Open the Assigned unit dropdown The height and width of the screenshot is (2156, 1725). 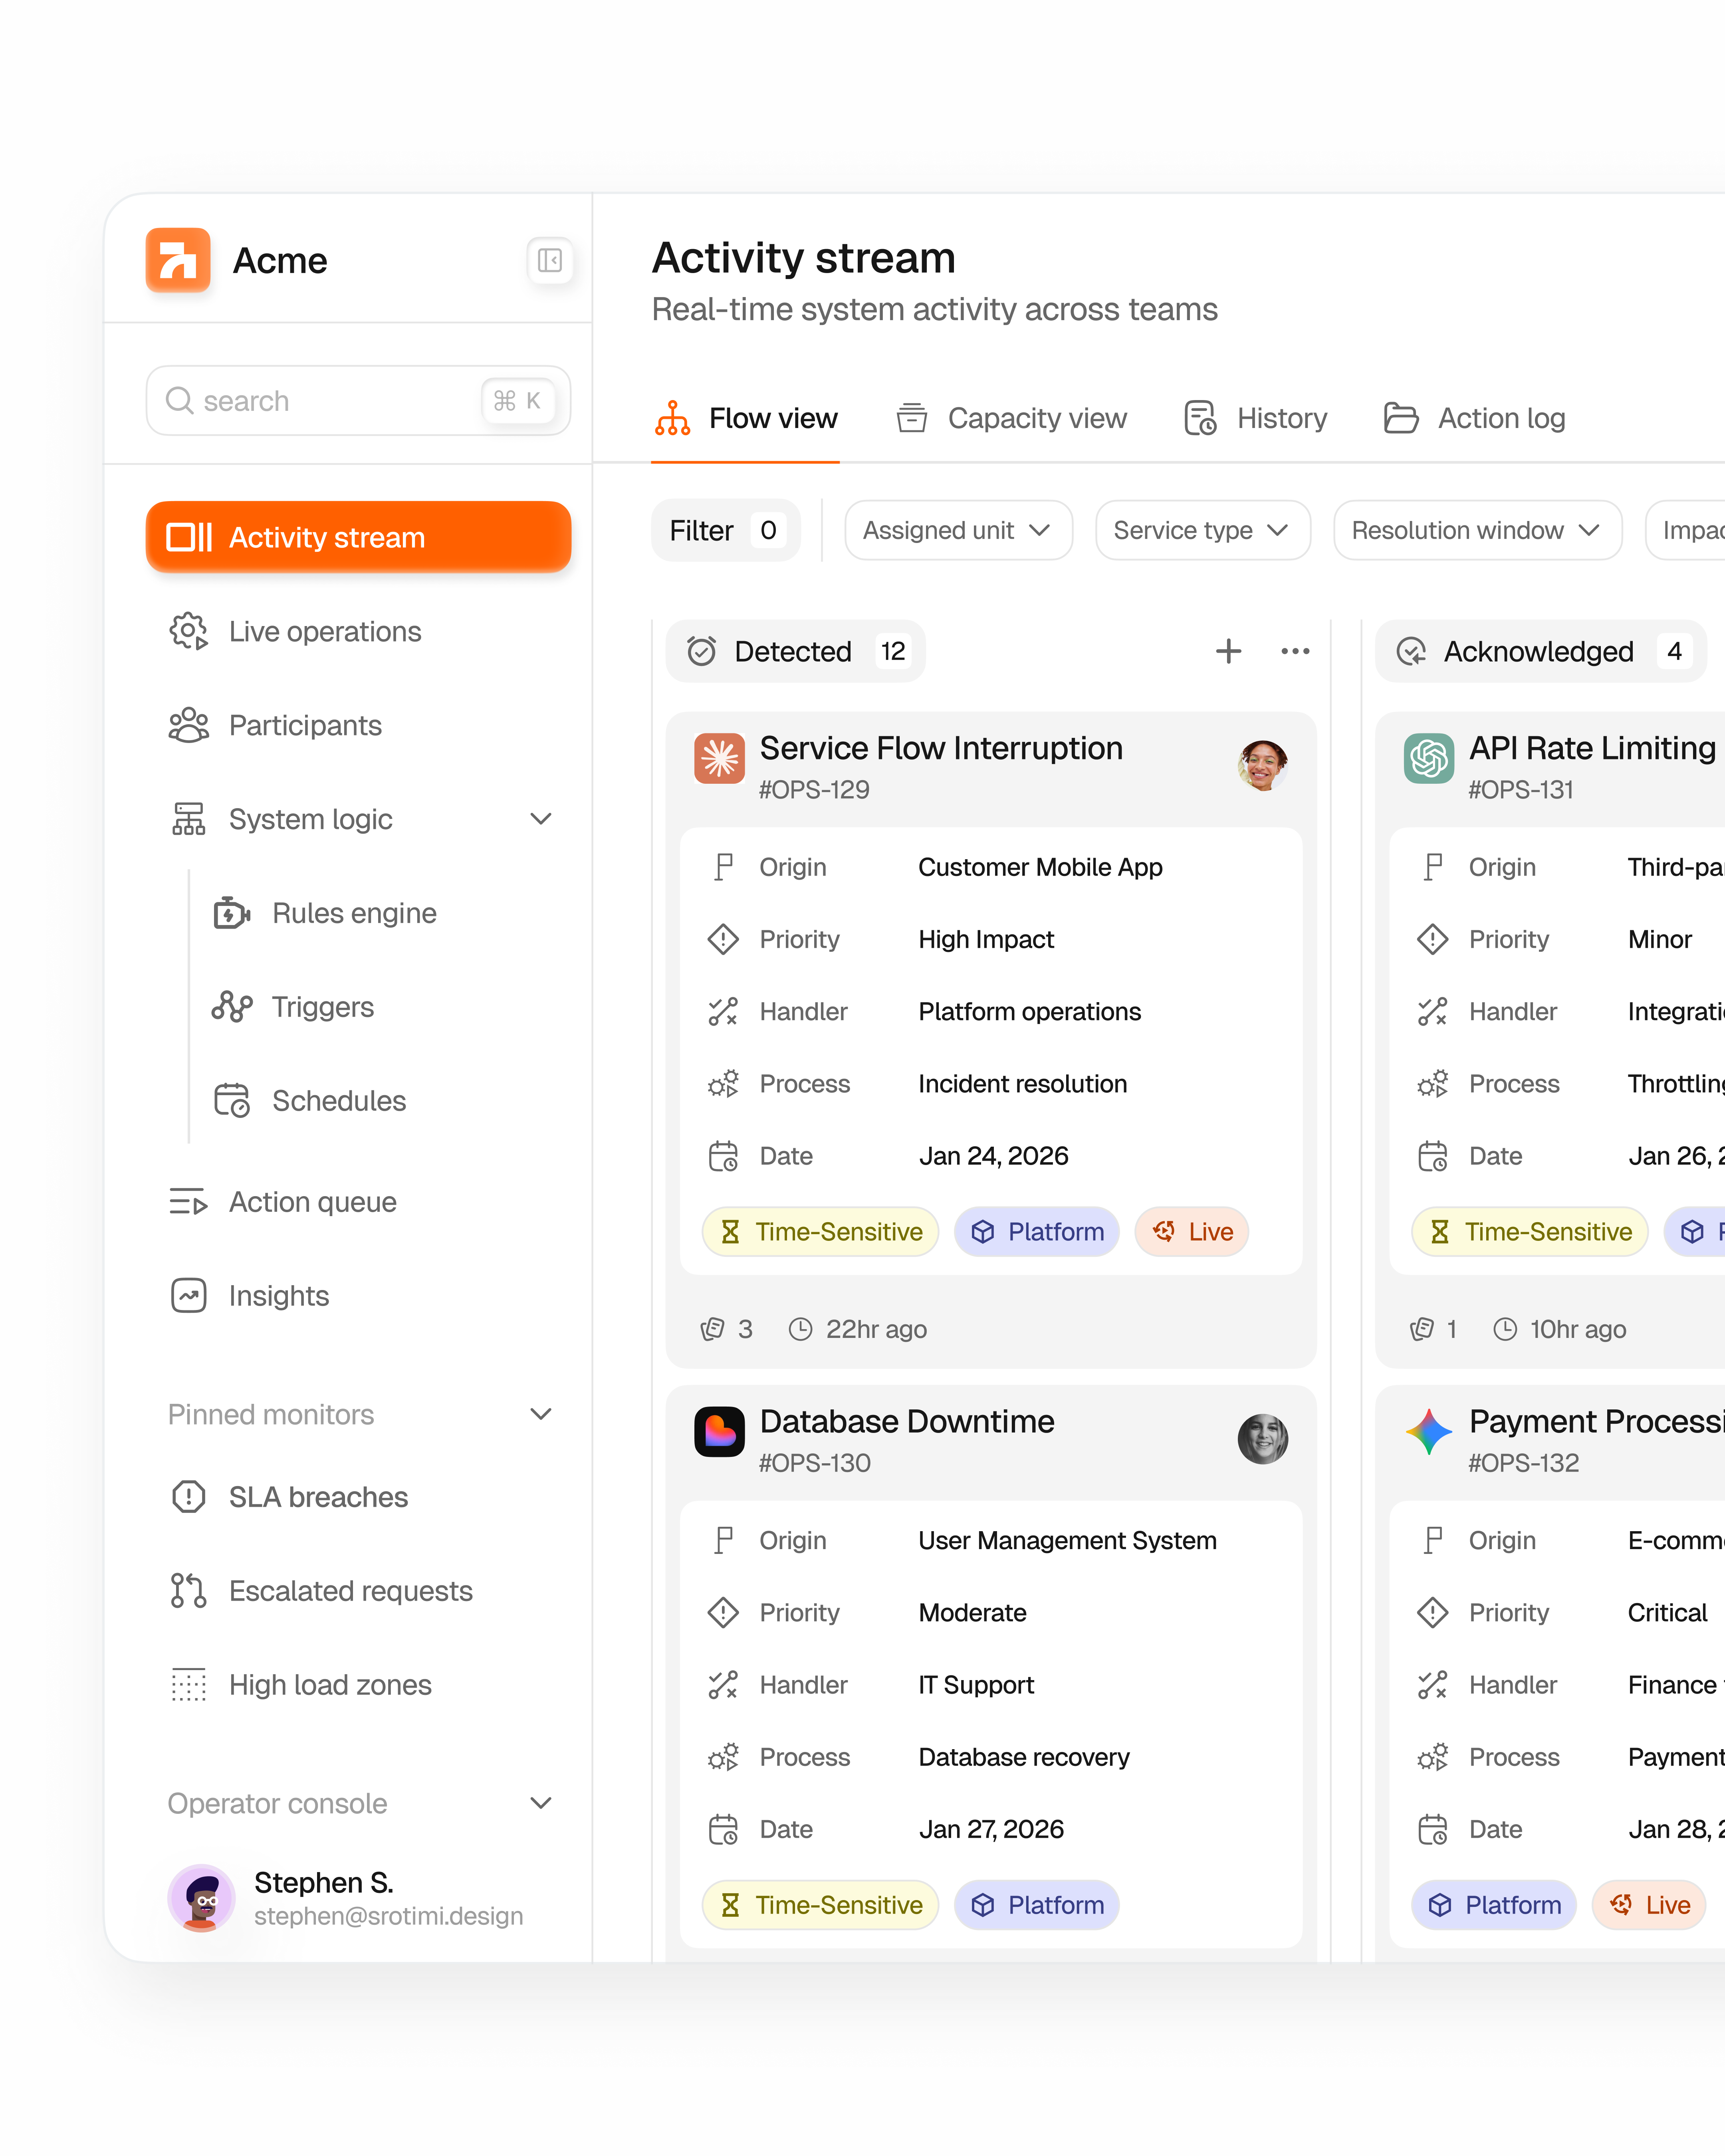coord(957,530)
